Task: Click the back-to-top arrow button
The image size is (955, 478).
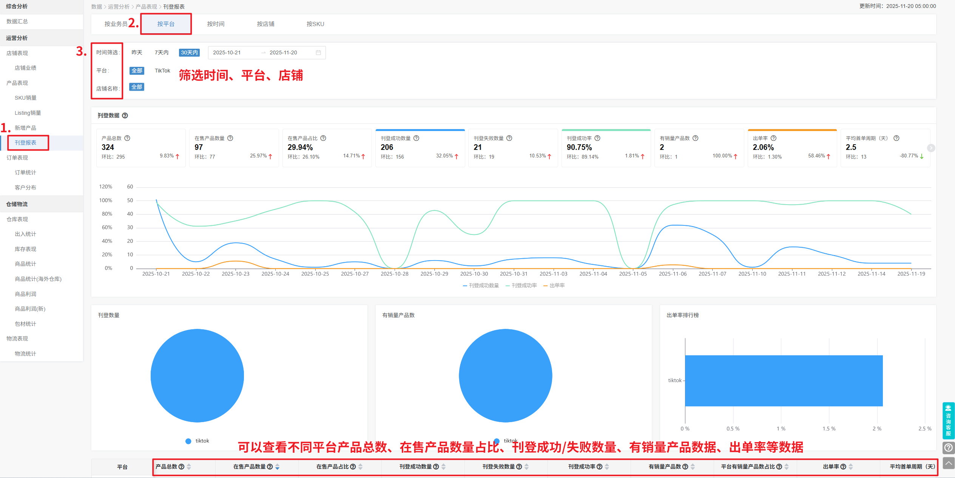Action: tap(948, 463)
